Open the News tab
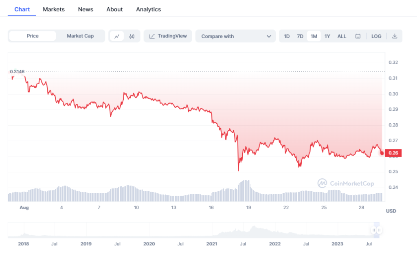 pos(86,9)
